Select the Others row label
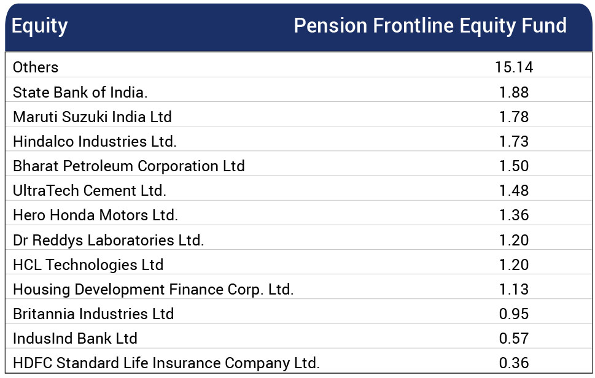595x378 pixels. point(36,67)
